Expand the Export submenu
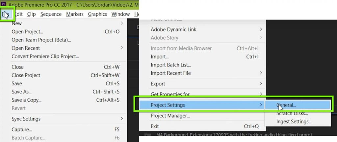Image resolution: width=337 pixels, height=142 pixels. (202, 84)
